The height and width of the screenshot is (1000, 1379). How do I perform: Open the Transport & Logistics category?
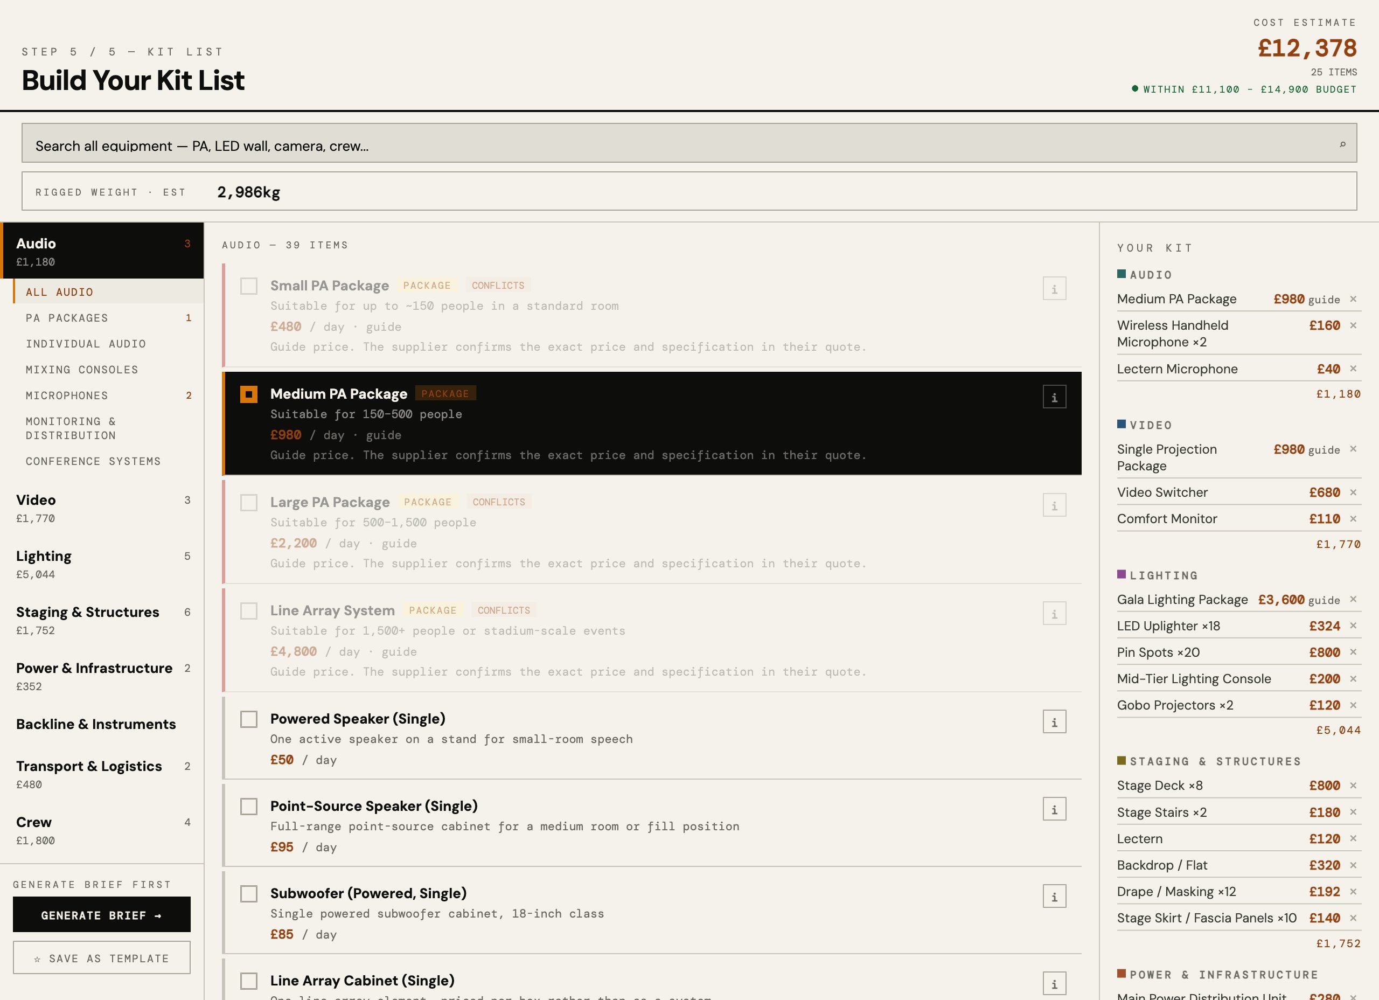[102, 774]
